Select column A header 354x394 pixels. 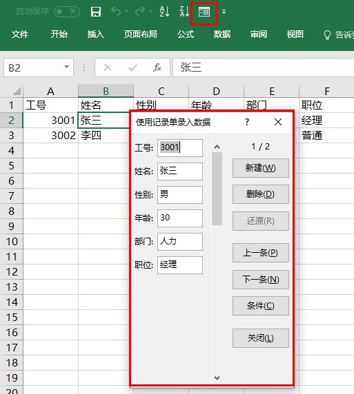(x=50, y=91)
